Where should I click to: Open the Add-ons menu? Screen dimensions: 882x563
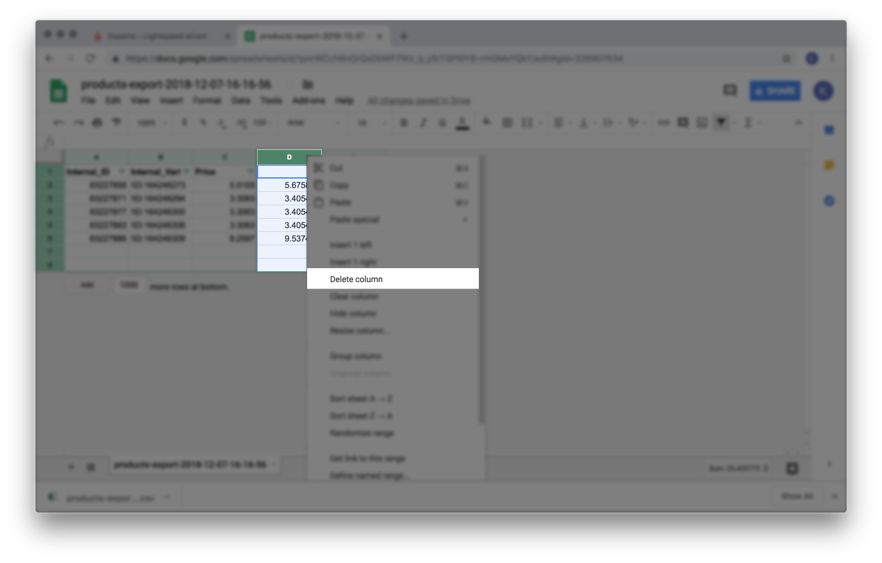click(x=308, y=100)
